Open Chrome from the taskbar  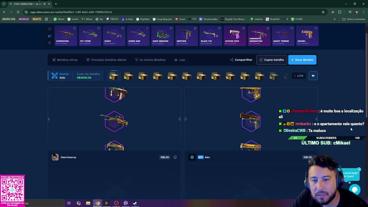point(97,203)
